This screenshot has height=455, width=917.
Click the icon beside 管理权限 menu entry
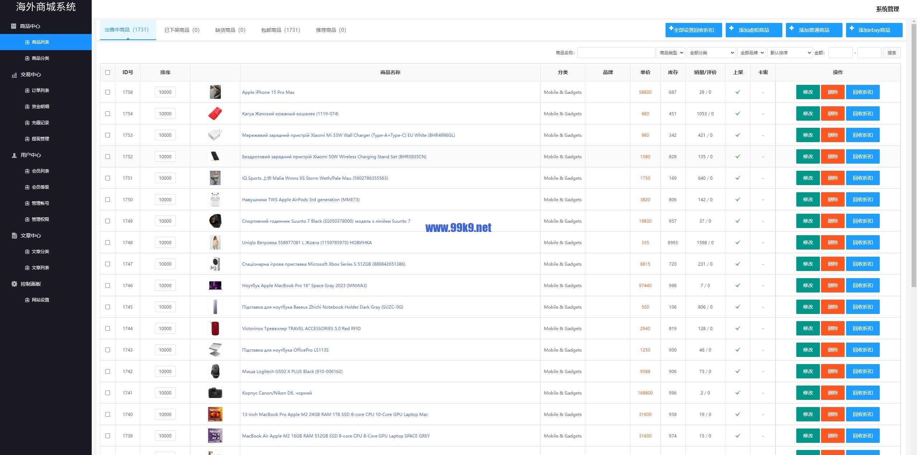click(27, 219)
